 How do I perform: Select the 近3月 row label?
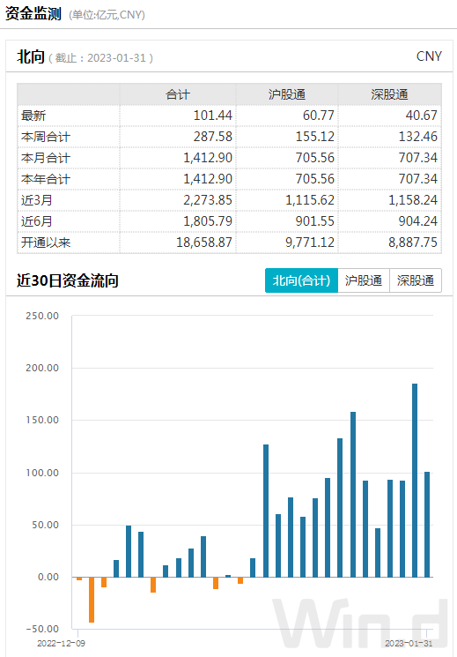(36, 200)
